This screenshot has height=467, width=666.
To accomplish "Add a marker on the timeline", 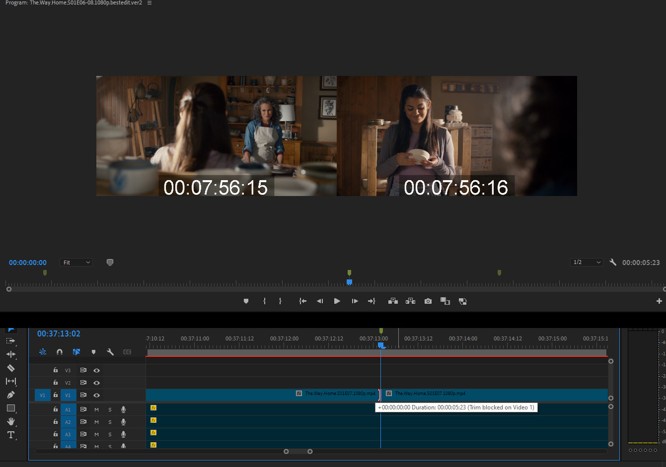I will point(93,352).
